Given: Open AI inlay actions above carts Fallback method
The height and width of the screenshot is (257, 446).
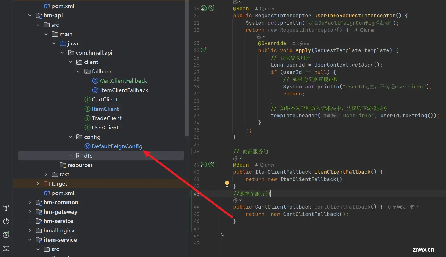Looking at the screenshot, I should (237, 200).
